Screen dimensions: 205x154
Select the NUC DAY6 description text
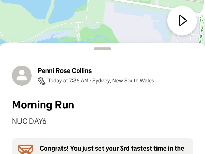tap(29, 121)
